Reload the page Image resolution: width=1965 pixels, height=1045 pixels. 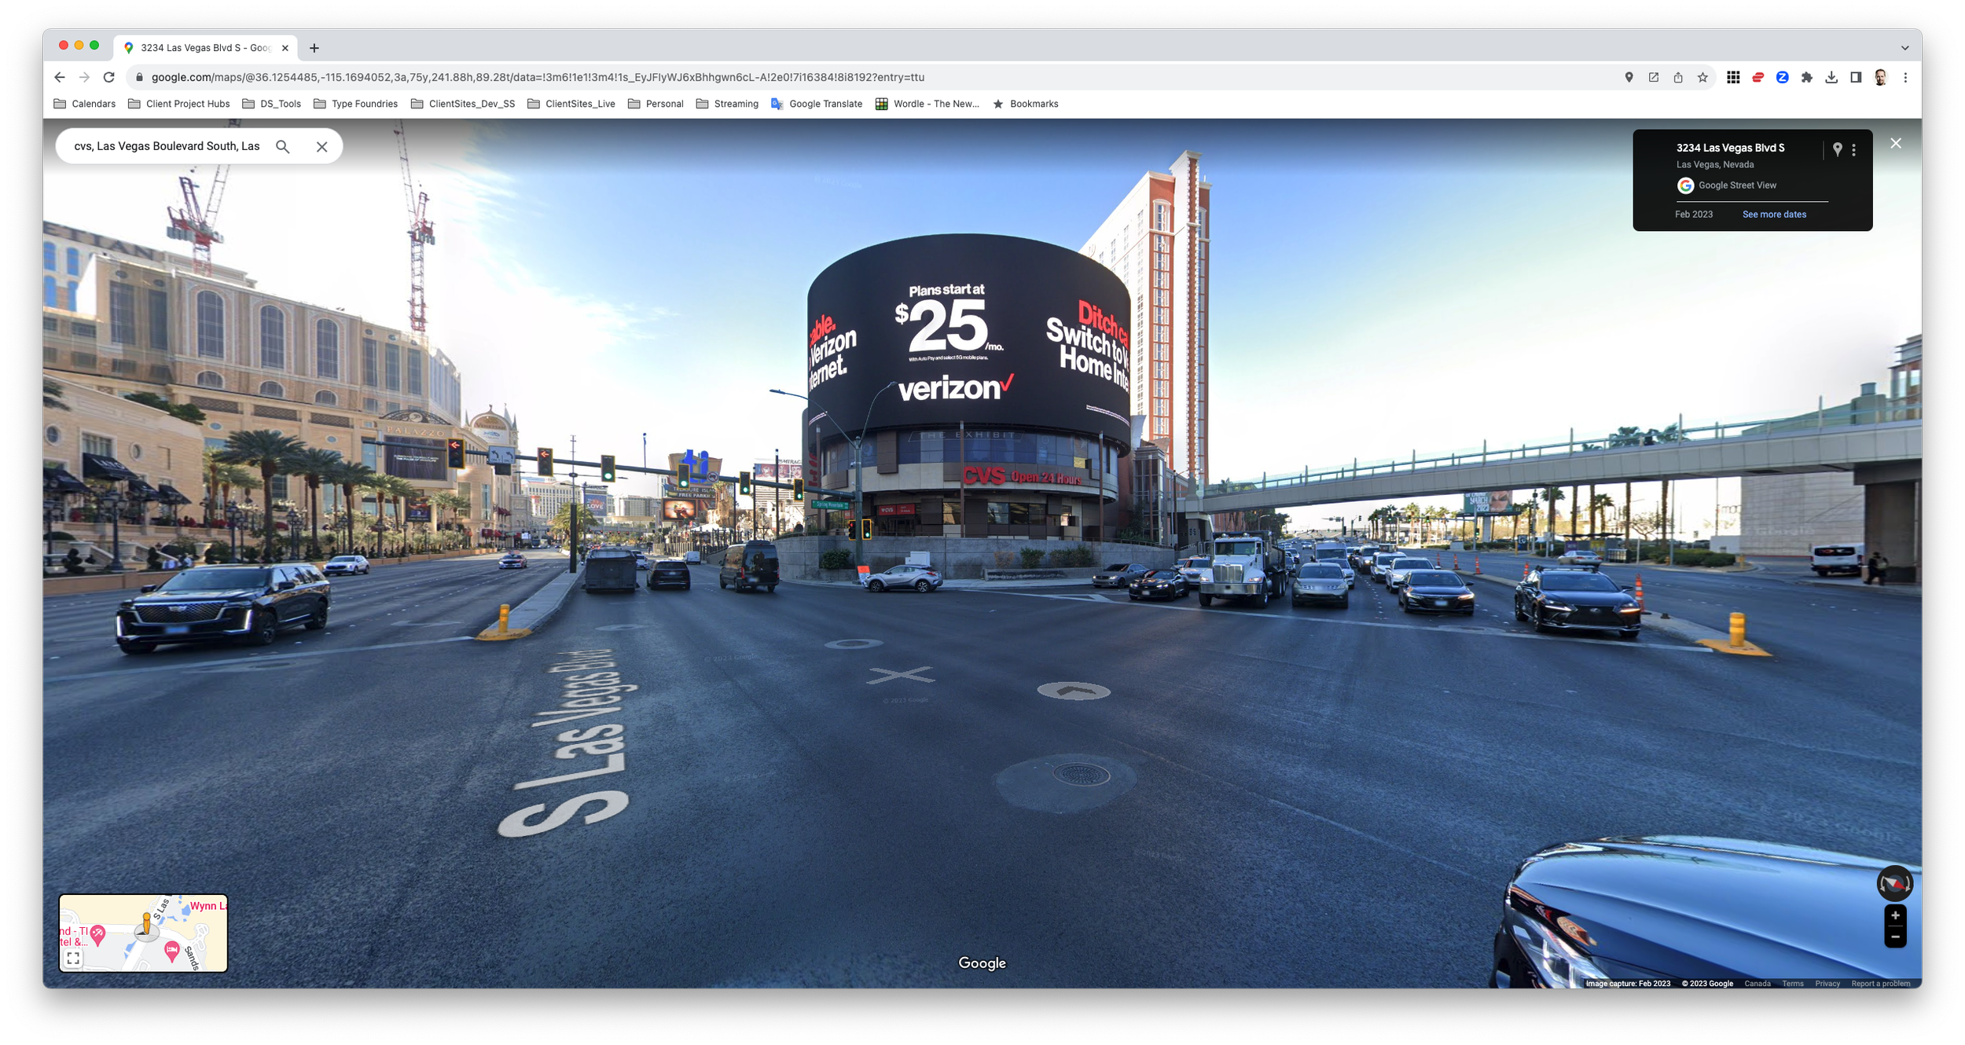(109, 78)
